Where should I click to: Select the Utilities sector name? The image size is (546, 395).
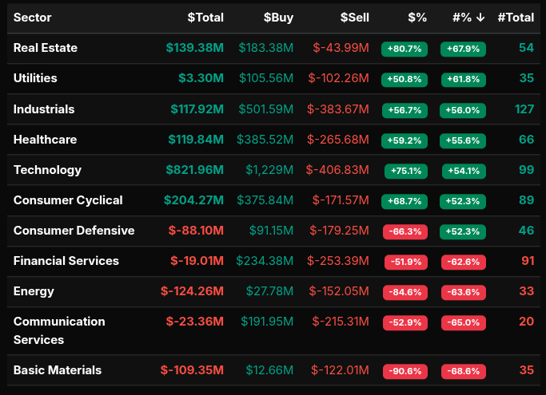35,78
